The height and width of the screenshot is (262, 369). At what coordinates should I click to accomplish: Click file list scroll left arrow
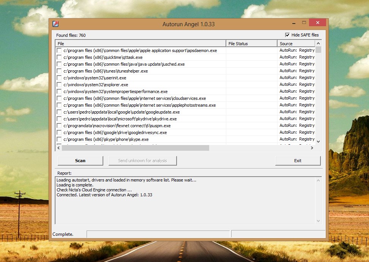(x=58, y=148)
